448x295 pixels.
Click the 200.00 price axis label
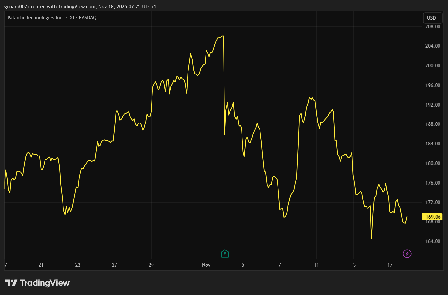(x=433, y=66)
